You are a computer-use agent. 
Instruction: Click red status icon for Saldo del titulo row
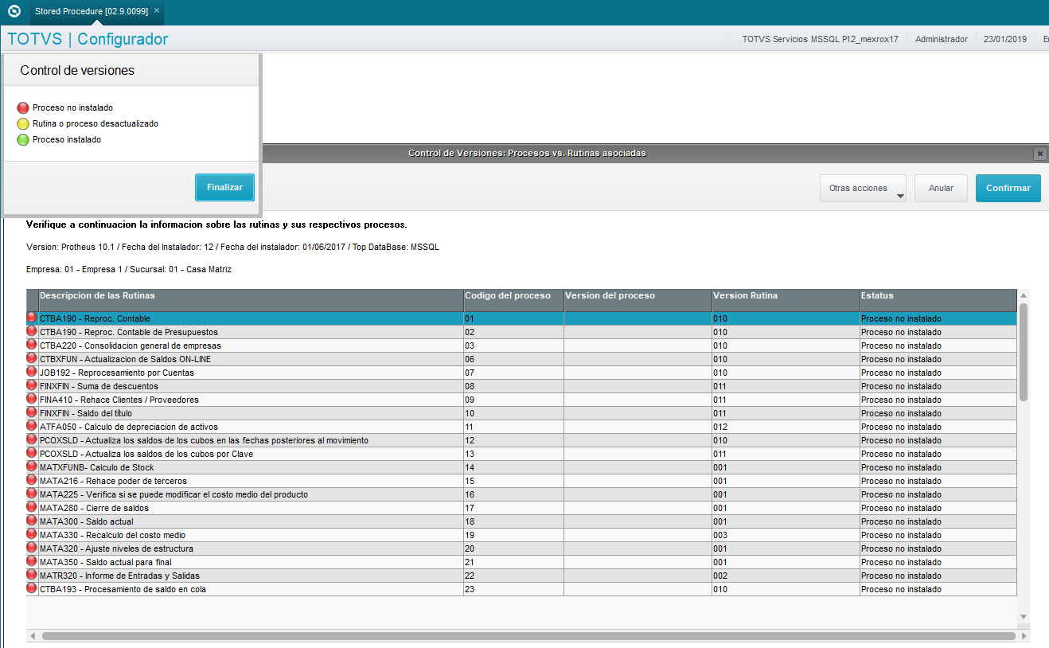pyautogui.click(x=32, y=412)
